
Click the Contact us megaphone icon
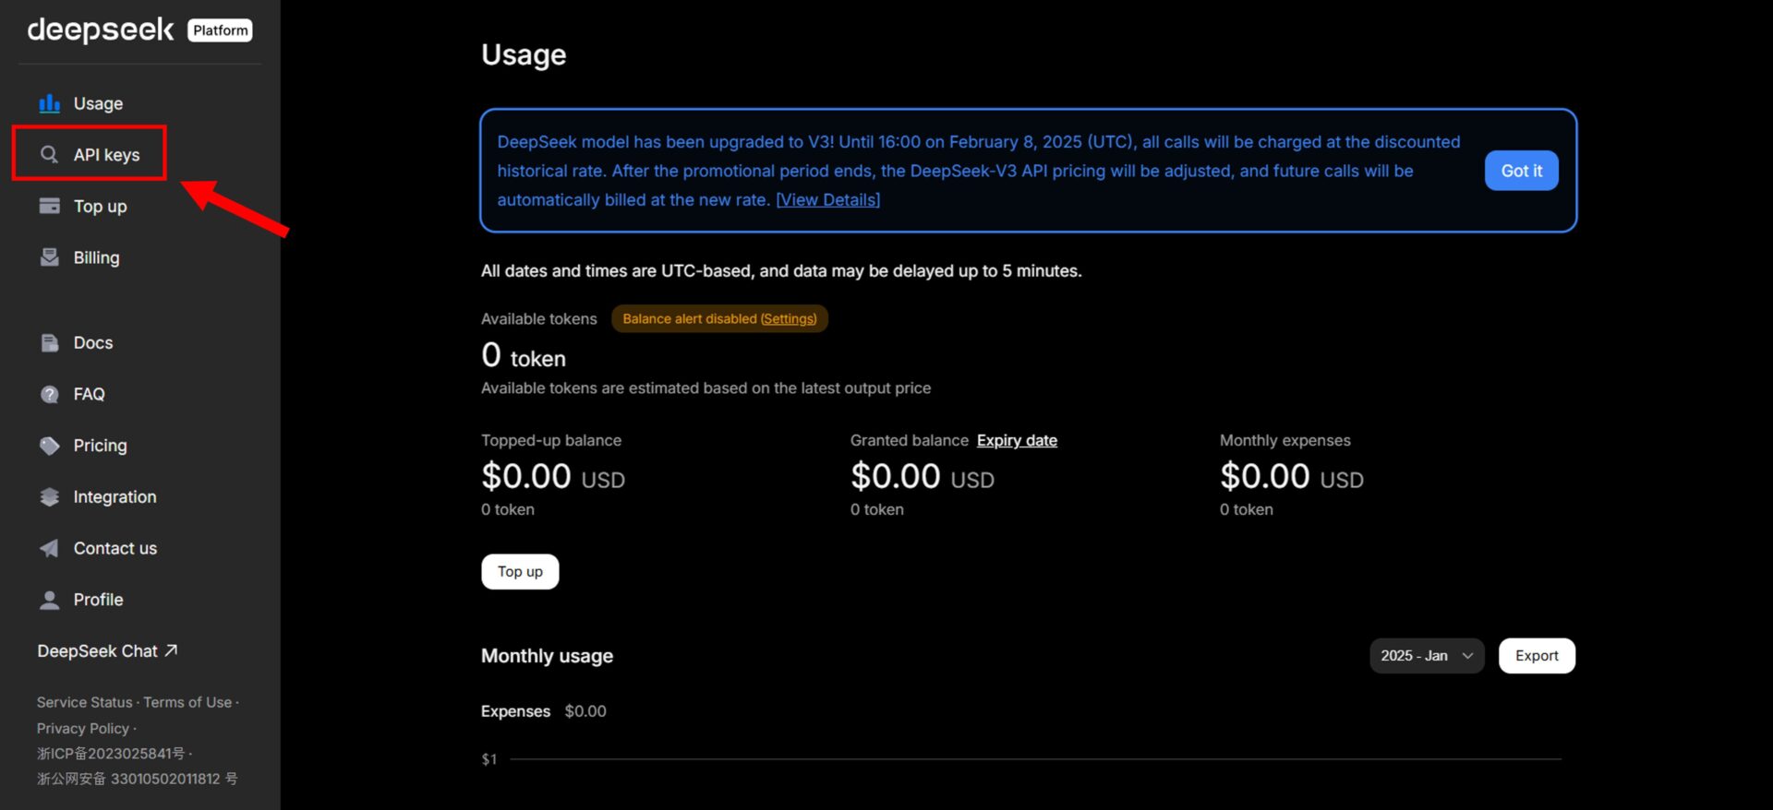coord(50,548)
